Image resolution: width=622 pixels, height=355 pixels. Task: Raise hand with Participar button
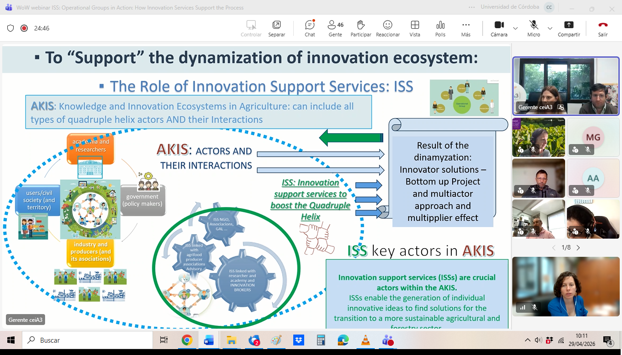click(361, 28)
